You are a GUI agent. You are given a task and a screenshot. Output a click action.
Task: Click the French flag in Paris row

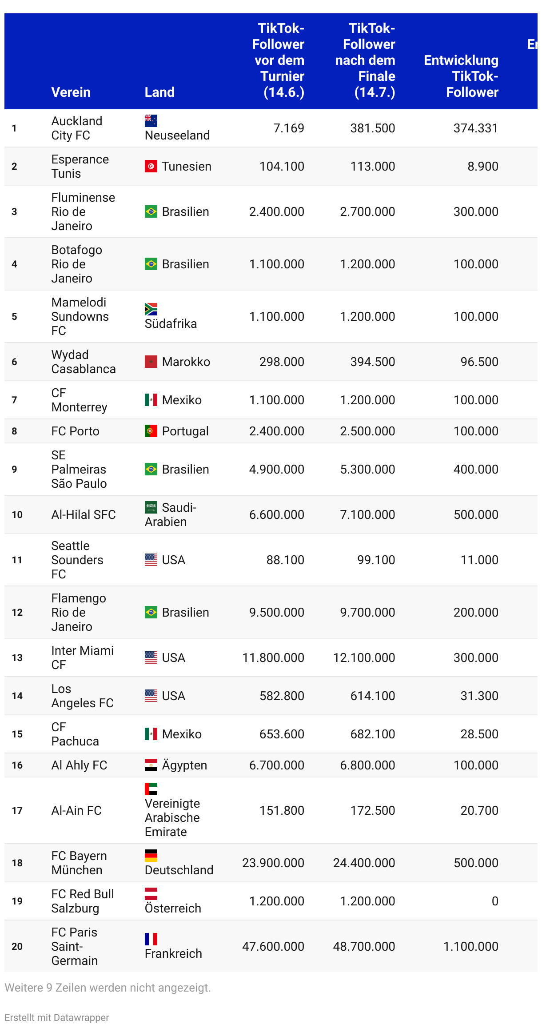pyautogui.click(x=151, y=939)
